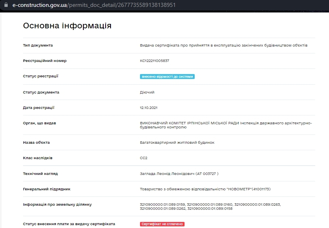Click the registration date 12.10.2021

pyautogui.click(x=149, y=108)
